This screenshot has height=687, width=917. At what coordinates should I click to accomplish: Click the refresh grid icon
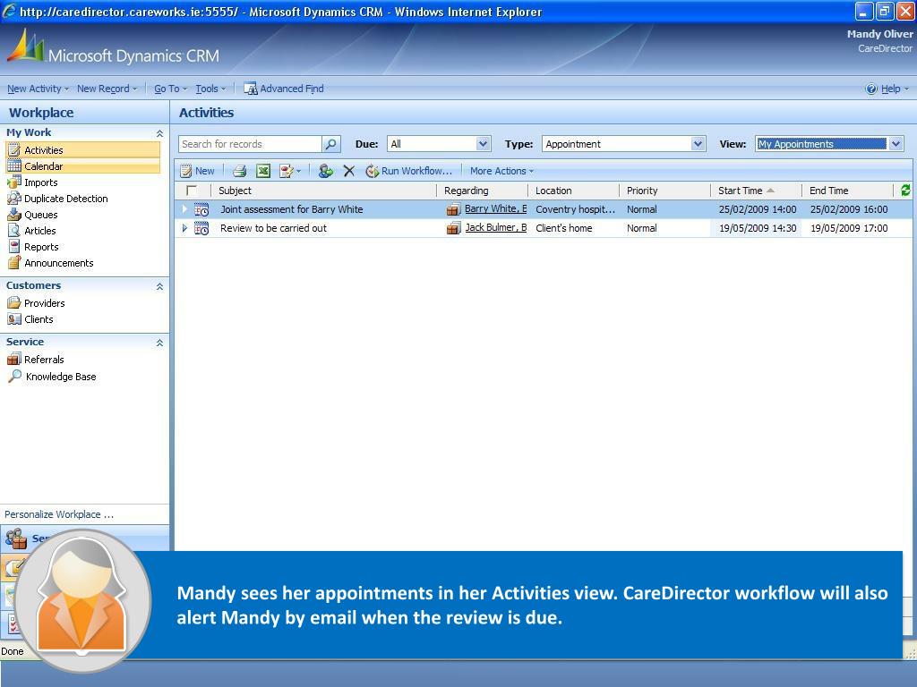coord(905,190)
